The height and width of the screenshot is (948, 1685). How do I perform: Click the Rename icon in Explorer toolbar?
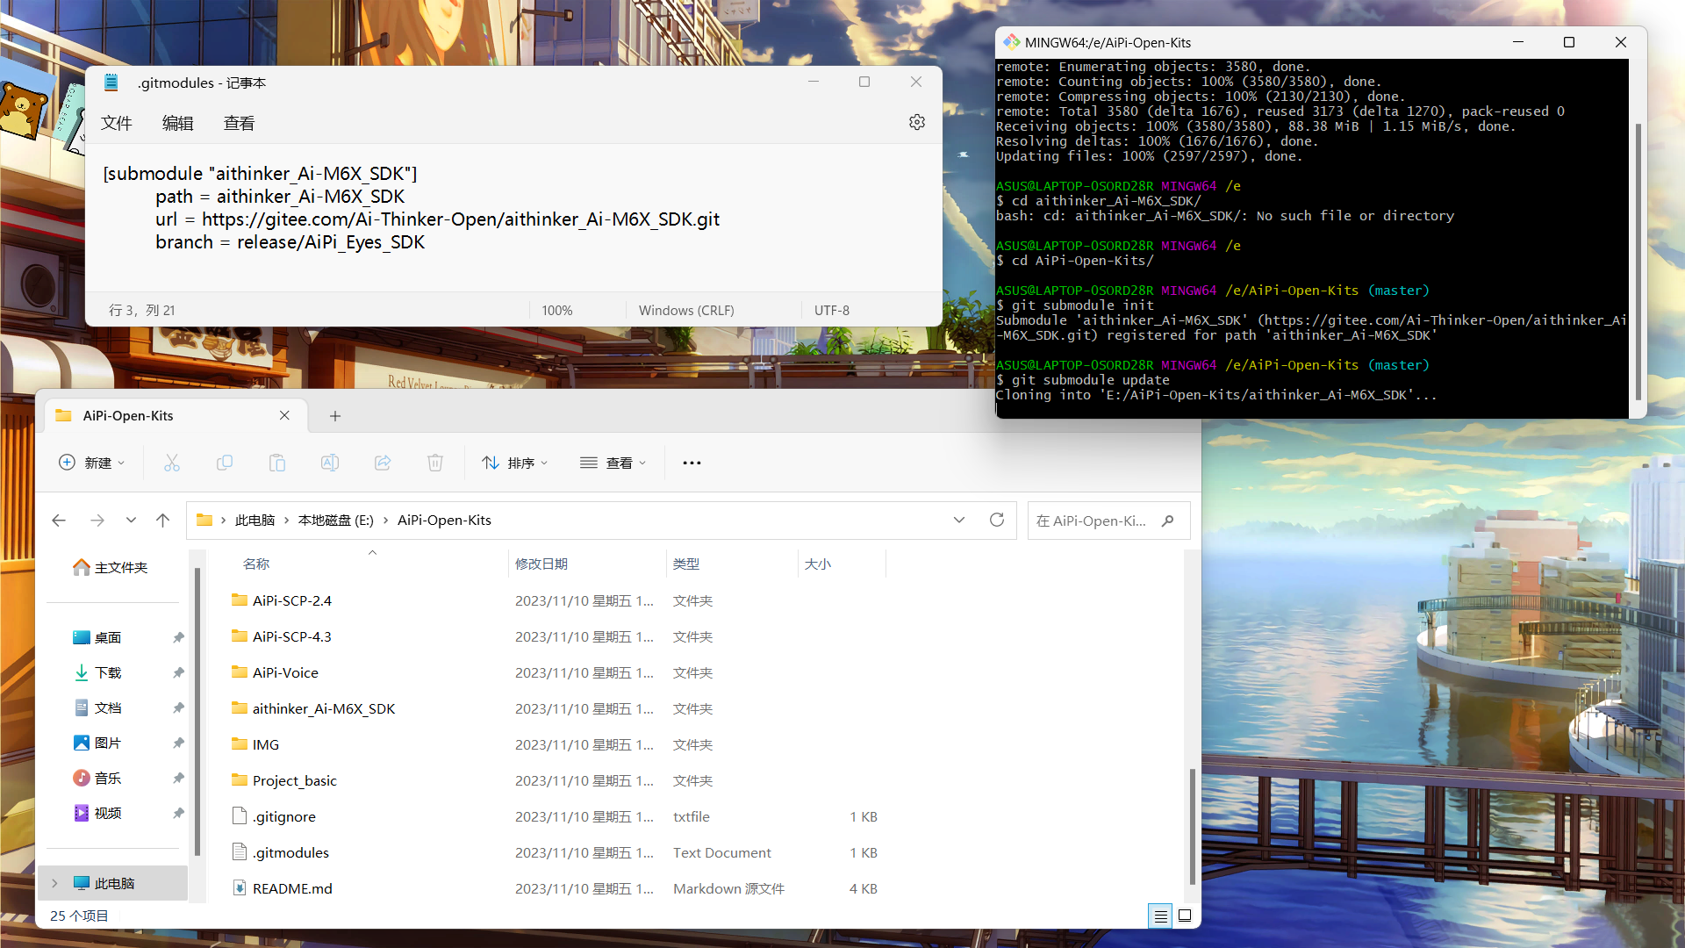pyautogui.click(x=330, y=463)
